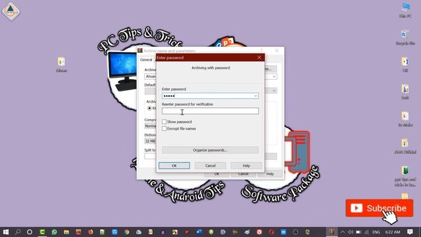Open the Cortana circle on the taskbar
The width and height of the screenshot is (421, 237).
tap(30, 232)
